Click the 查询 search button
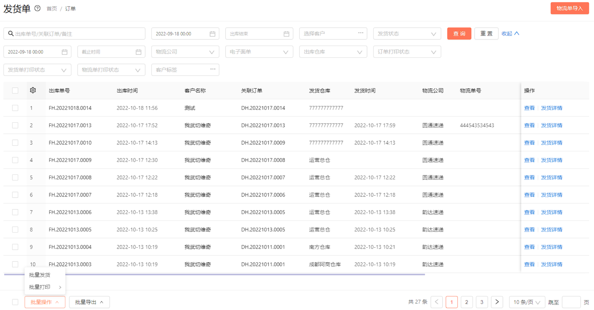Screen dimensions: 594x310 [x=459, y=33]
